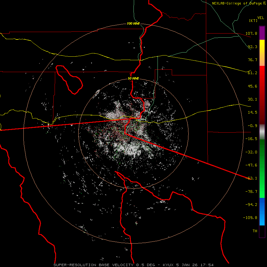Click the -0.9 velocity legend value

point(252,126)
